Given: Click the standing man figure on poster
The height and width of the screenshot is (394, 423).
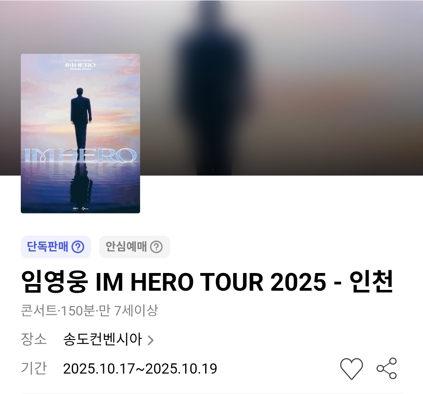Looking at the screenshot, I should point(81,121).
